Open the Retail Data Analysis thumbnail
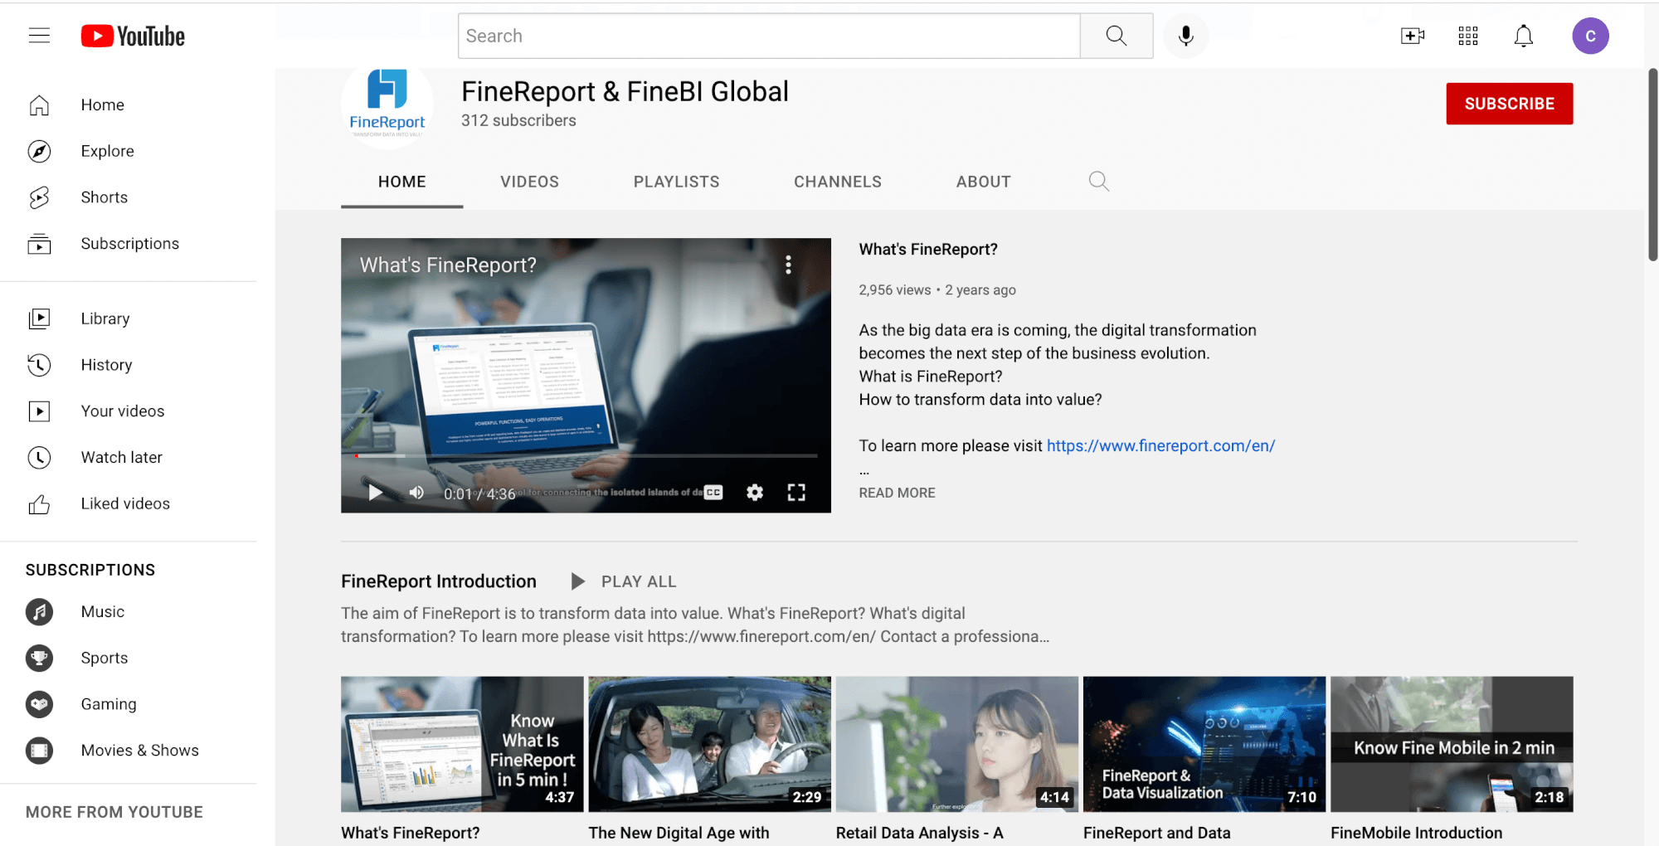This screenshot has height=846, width=1659. (x=957, y=744)
